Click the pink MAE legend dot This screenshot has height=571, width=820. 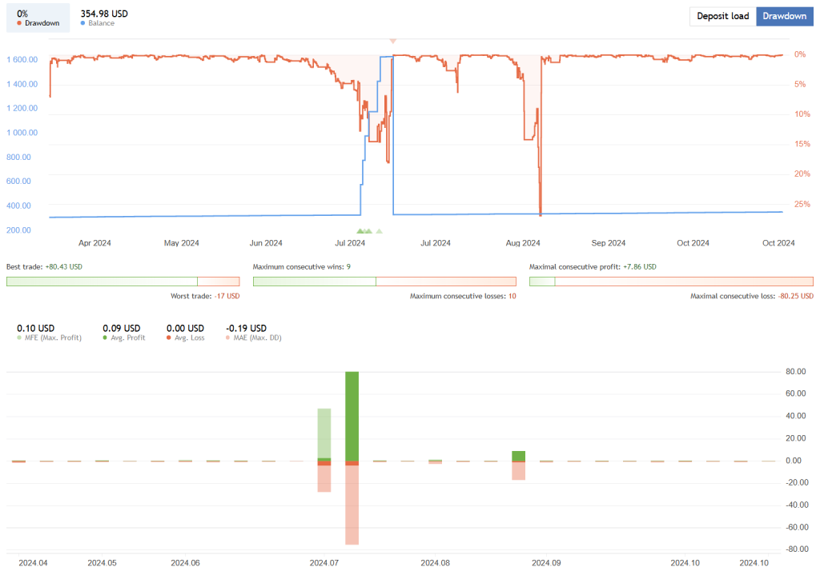229,337
